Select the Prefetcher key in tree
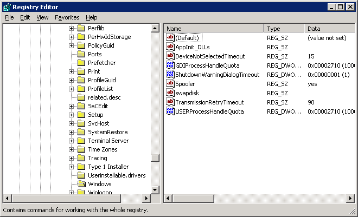 [x=101, y=63]
